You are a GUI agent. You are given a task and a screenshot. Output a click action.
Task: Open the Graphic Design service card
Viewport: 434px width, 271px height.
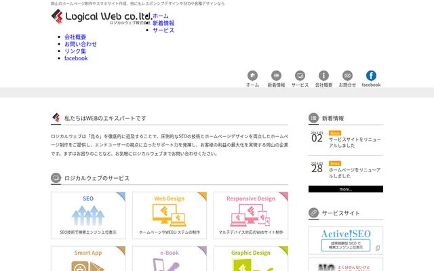(x=251, y=259)
